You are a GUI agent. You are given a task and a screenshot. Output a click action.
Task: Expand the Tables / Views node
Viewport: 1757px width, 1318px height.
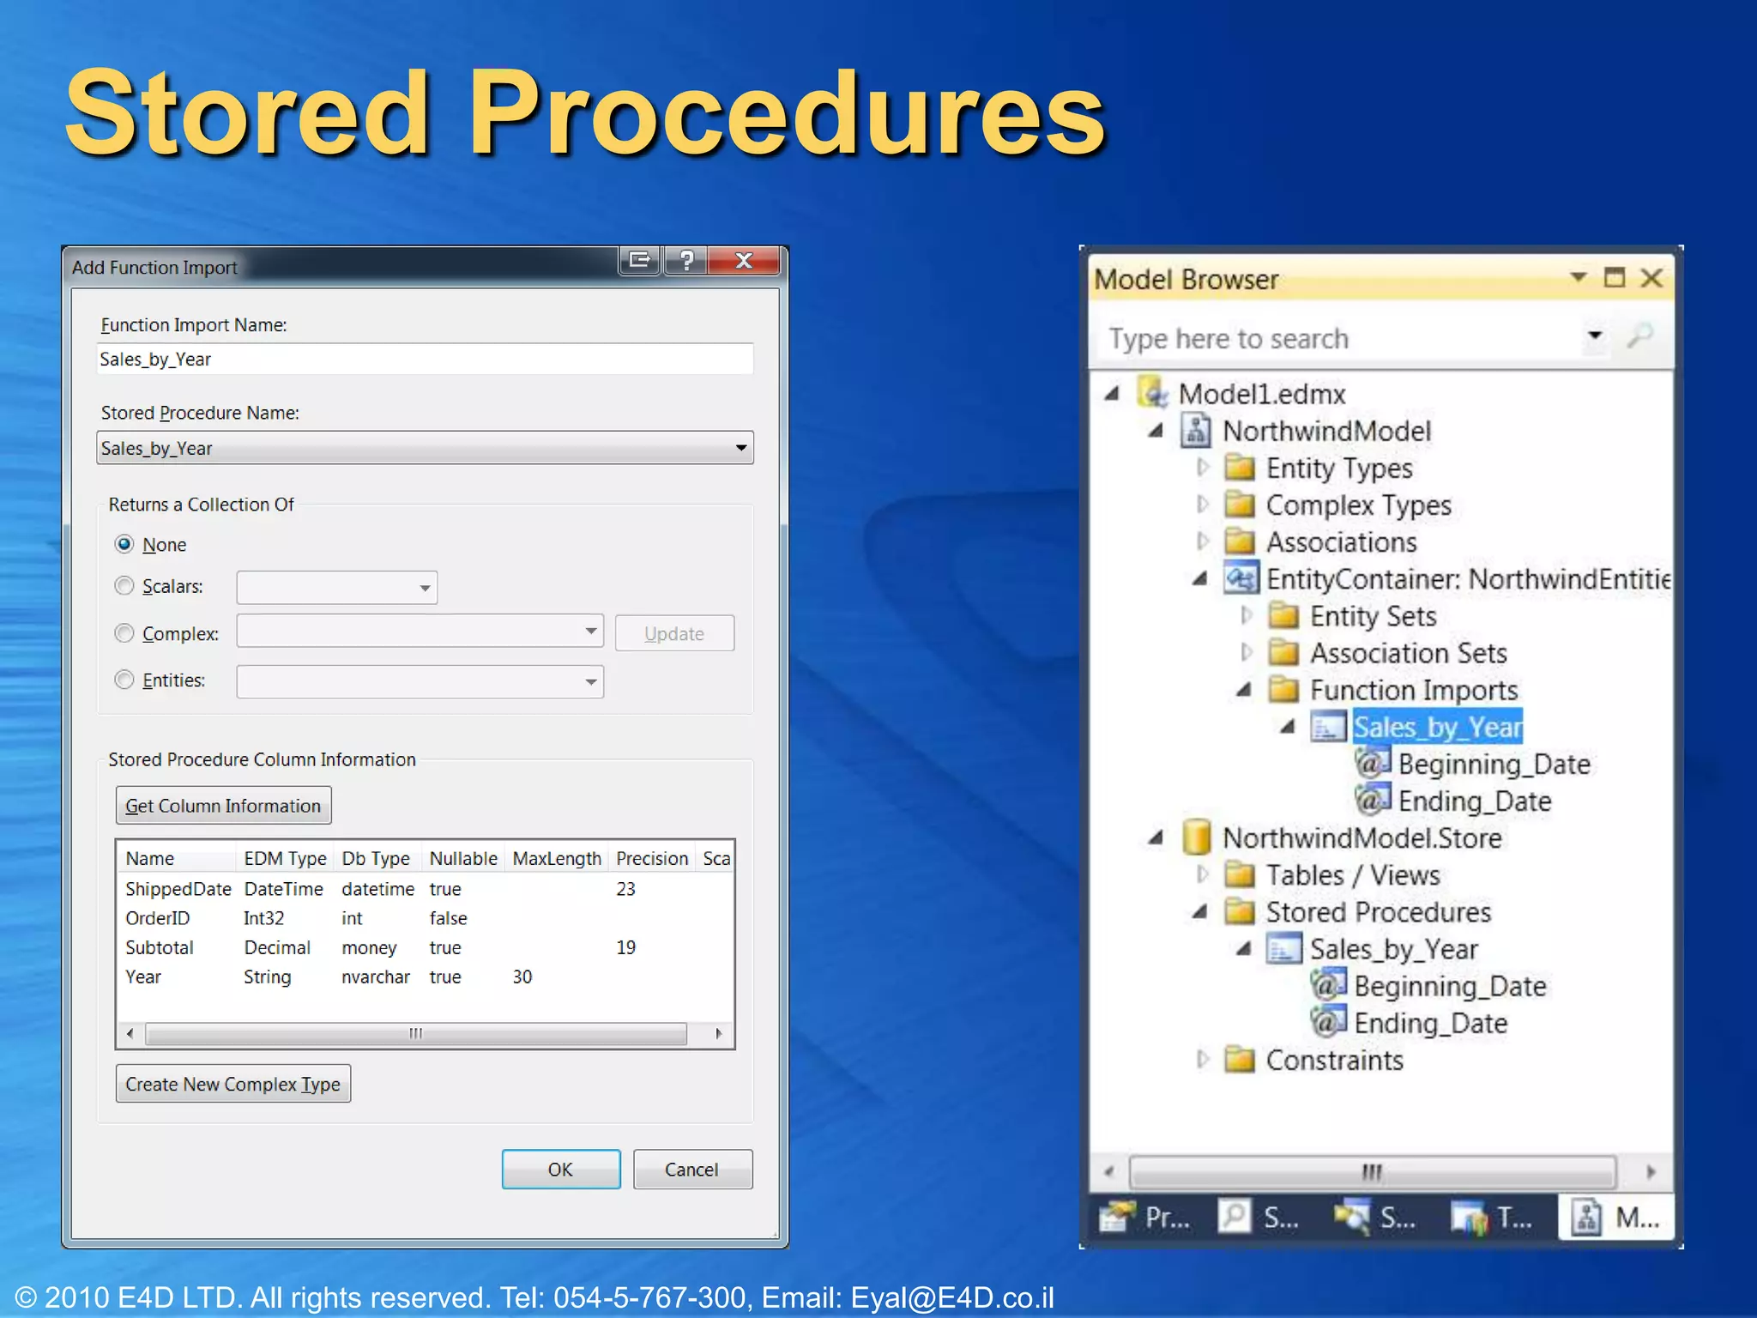pyautogui.click(x=1203, y=874)
